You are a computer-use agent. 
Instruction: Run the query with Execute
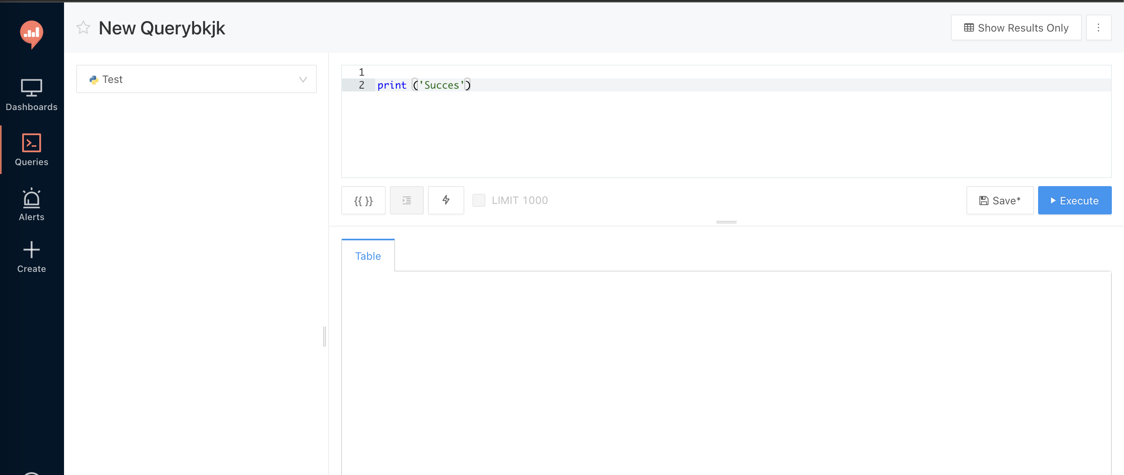click(x=1074, y=200)
